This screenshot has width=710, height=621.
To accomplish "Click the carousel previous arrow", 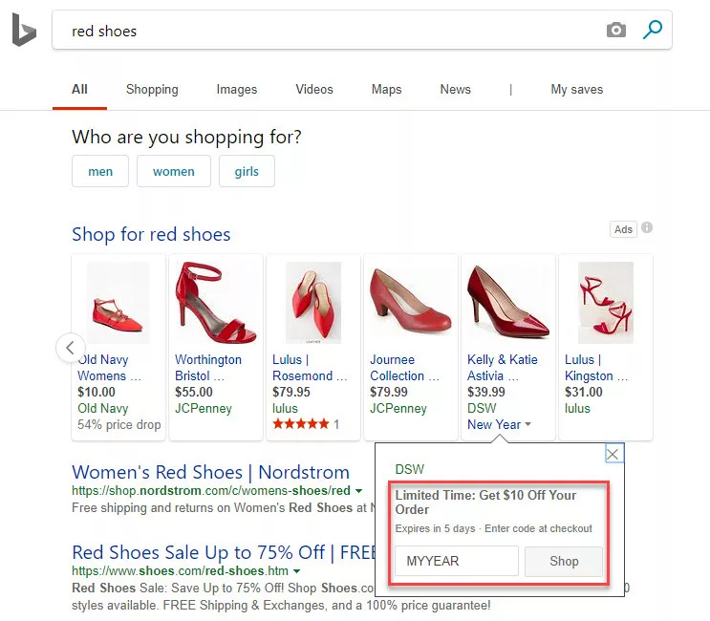I will point(70,348).
